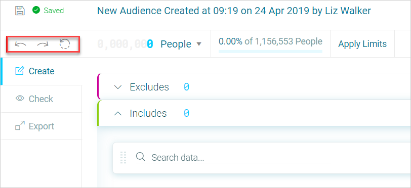Switch to the Export tab
Viewport: 411px width, 188px height.
41,126
